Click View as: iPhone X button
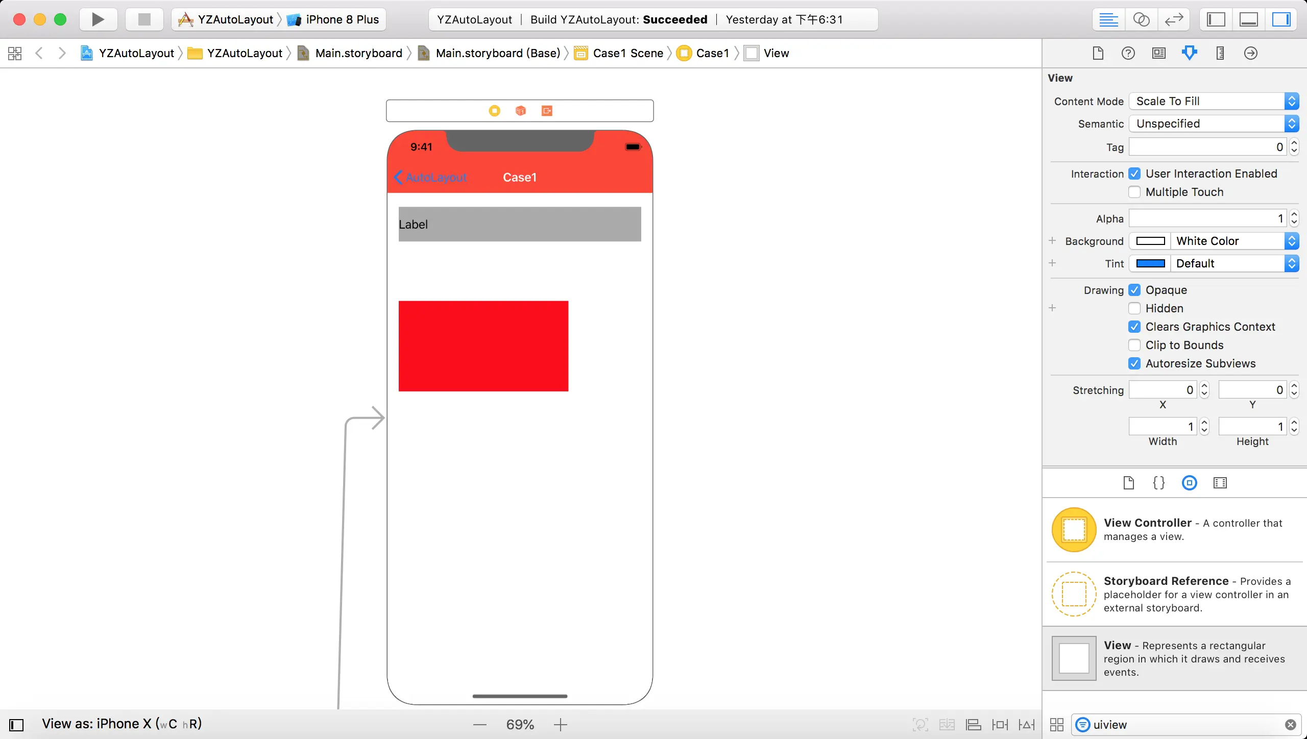The image size is (1307, 739). 122,724
